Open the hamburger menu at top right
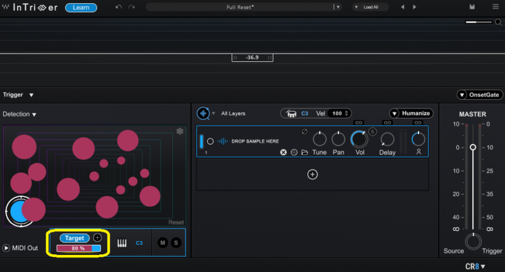Viewport: 505px width, 272px height. (494, 7)
